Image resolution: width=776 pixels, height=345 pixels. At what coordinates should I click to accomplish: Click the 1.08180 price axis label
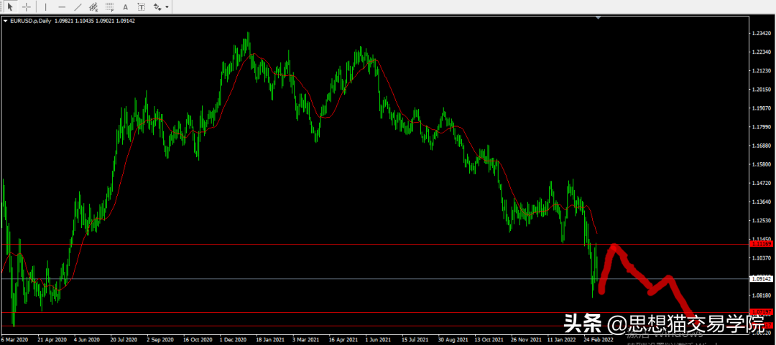coord(761,296)
